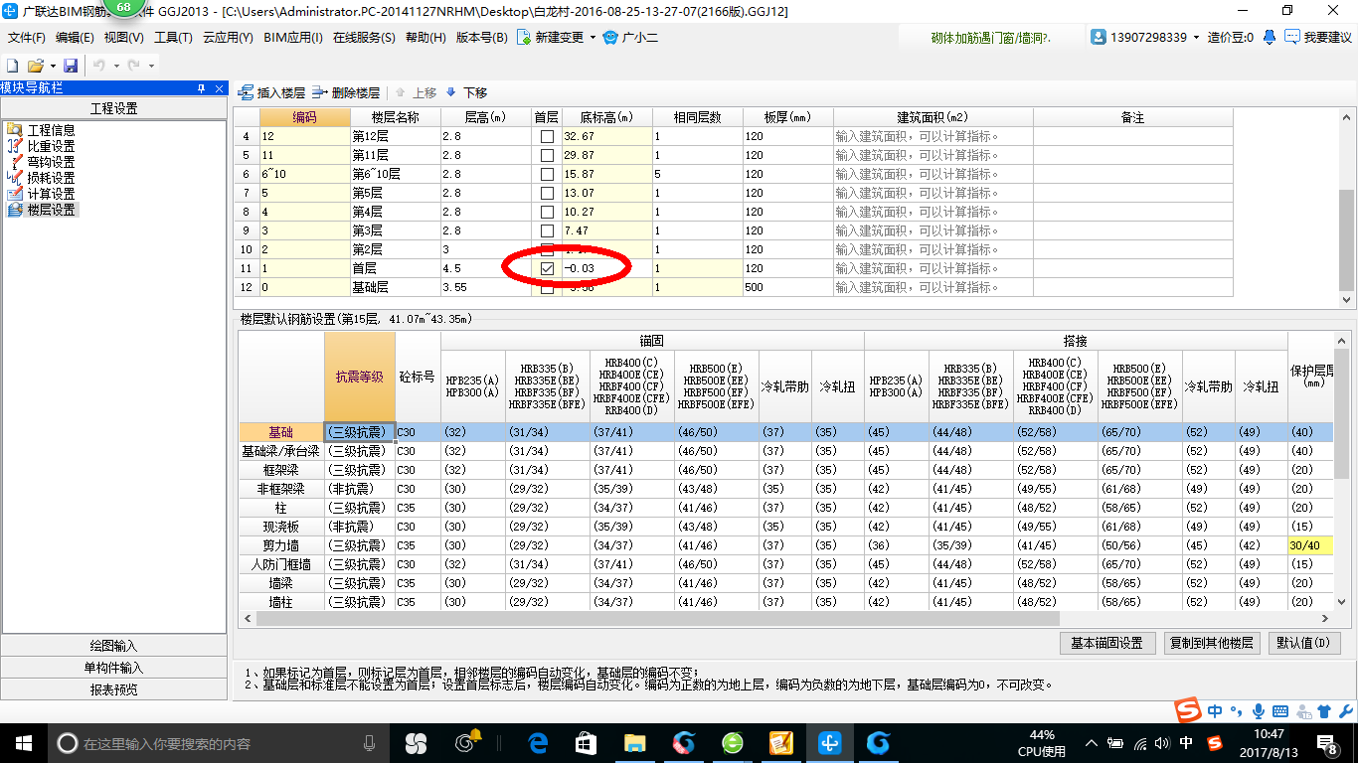
Task: Click 上移 to move floor up
Action: (416, 92)
